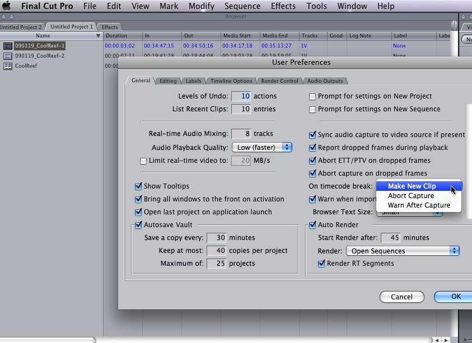Switch to the Editing preferences tab
The height and width of the screenshot is (343, 472).
pos(168,81)
